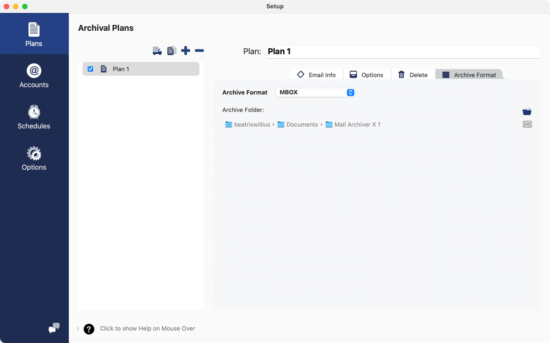Add a new plan with the plus icon
The width and height of the screenshot is (550, 343).
click(186, 50)
